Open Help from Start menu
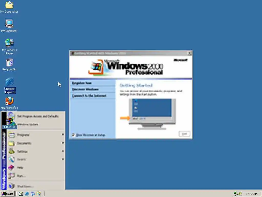262x197 pixels. (36, 168)
